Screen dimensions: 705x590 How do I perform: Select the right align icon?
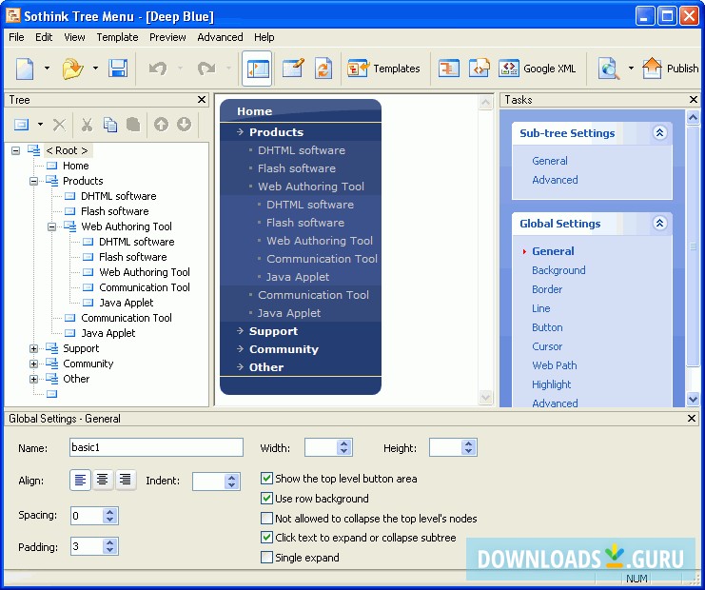126,480
